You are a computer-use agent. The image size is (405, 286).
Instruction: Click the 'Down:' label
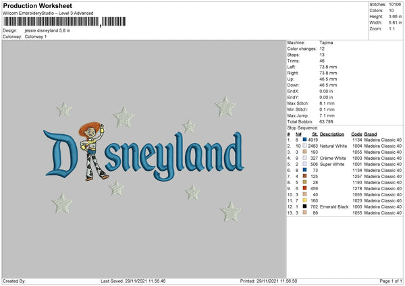[x=293, y=85]
